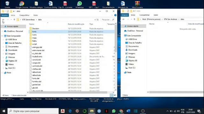204x114 pixels.
Task: Click GTA San Andreas breadcrumb in right window
Action: click(x=171, y=19)
